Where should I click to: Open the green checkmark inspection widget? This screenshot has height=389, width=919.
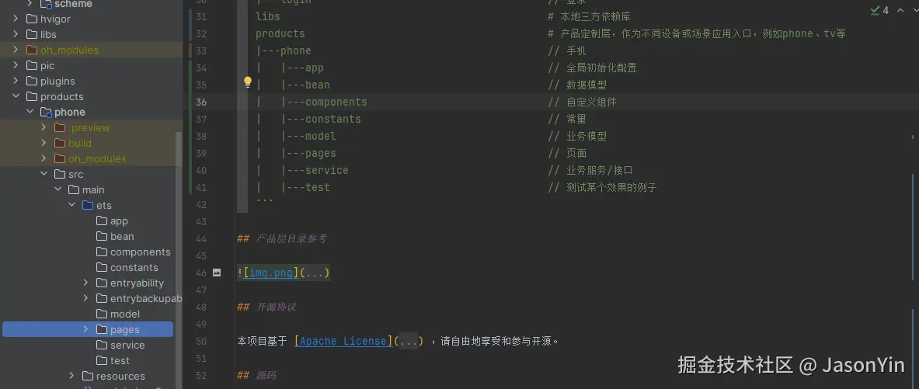pyautogui.click(x=879, y=11)
